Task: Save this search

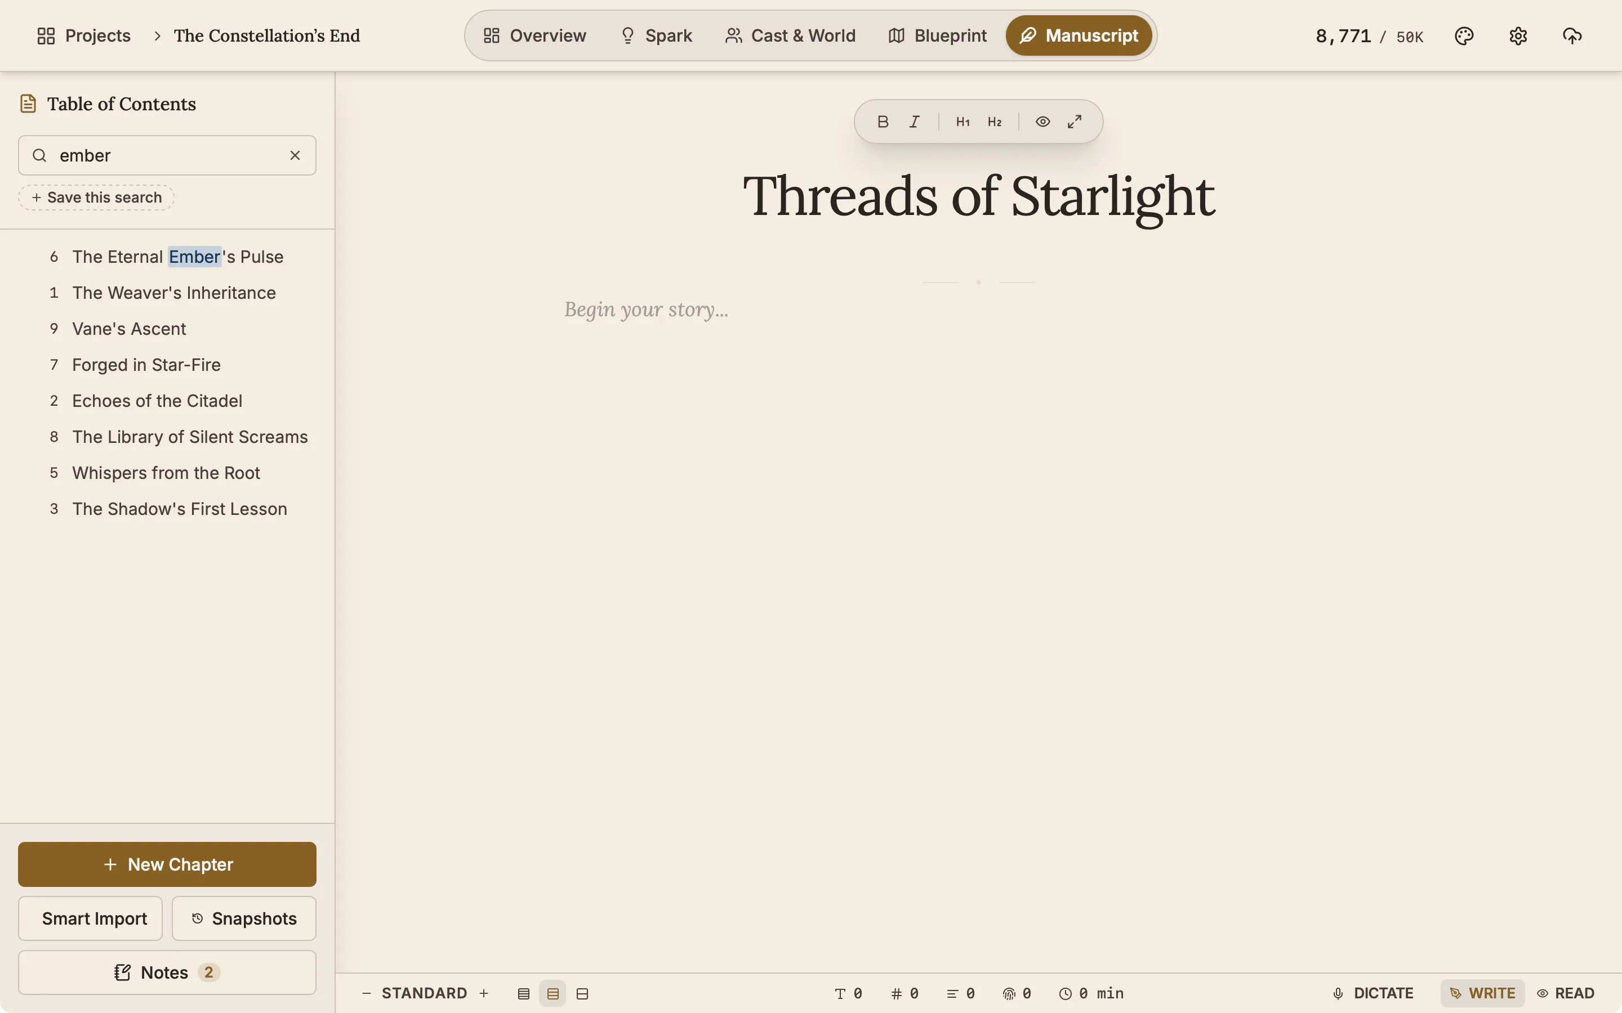Action: point(96,198)
